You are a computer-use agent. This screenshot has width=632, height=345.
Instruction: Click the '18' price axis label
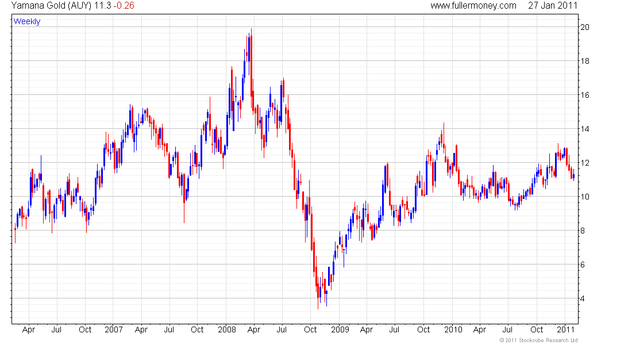point(584,61)
